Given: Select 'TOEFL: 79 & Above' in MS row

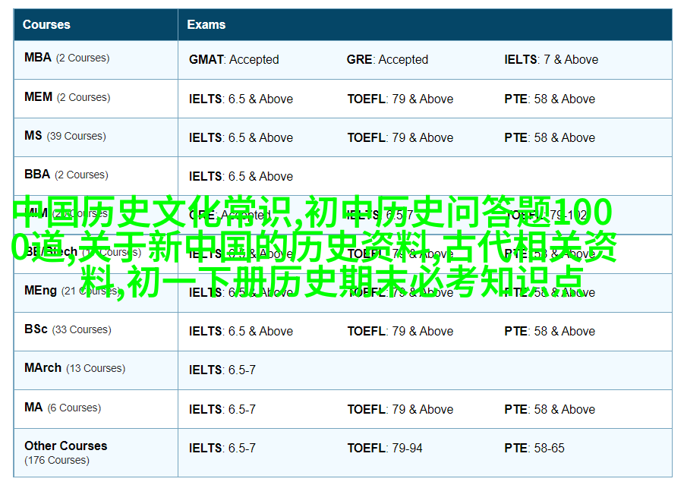Looking at the screenshot, I should pyautogui.click(x=400, y=138).
